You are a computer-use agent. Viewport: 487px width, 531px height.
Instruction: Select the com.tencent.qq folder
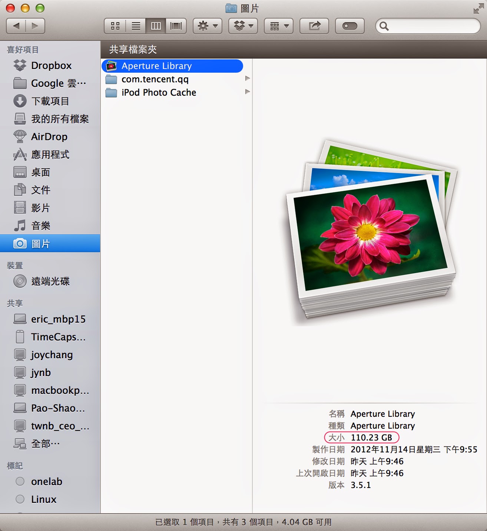coord(177,79)
